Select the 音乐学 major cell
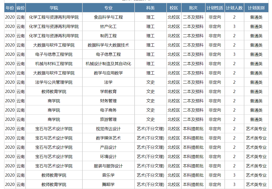 coord(108,175)
